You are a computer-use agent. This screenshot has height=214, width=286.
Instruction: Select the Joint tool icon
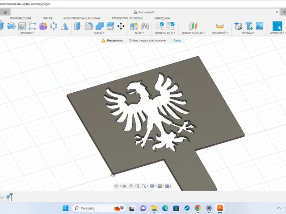coord(145,26)
